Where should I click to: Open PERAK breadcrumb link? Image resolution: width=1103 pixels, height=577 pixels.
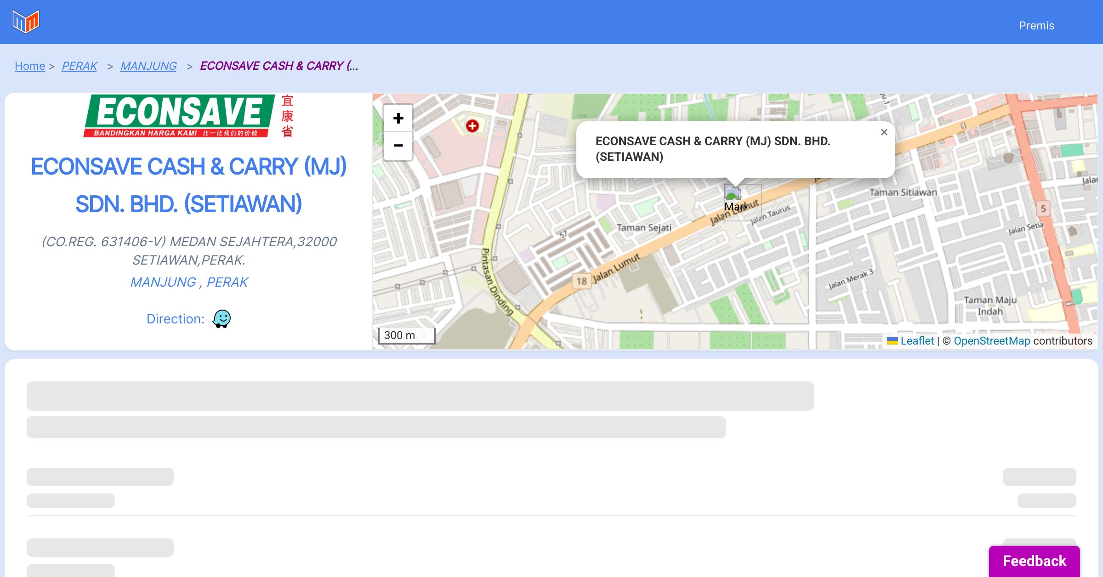pyautogui.click(x=80, y=66)
